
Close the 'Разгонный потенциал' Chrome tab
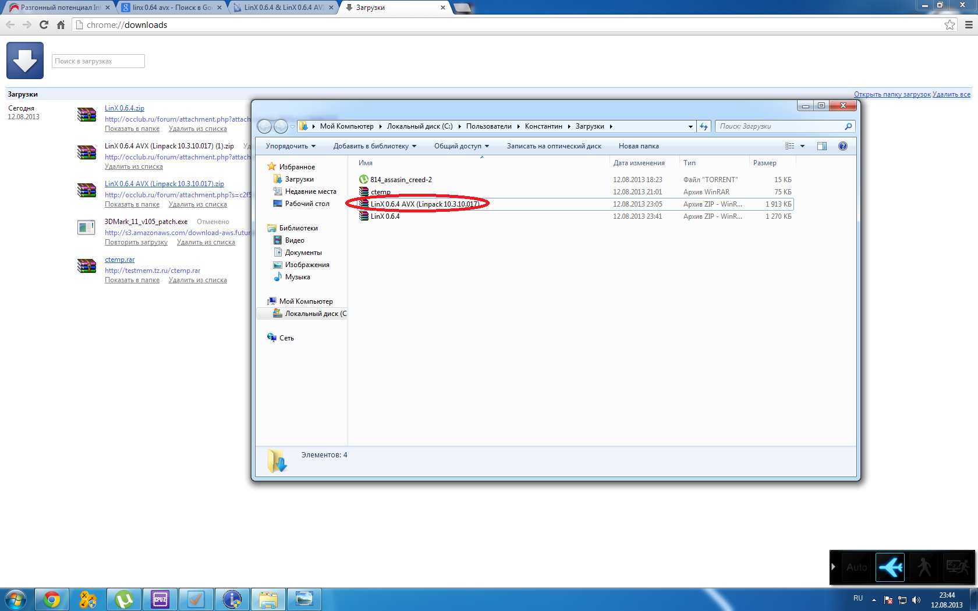click(x=107, y=8)
